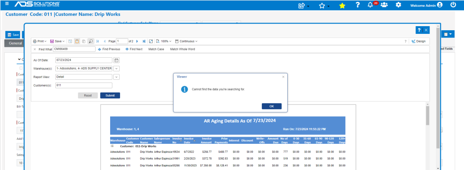Click the Customers(s) input field

(x=84, y=85)
